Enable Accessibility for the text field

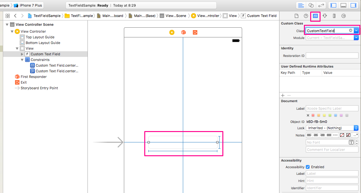308,167
